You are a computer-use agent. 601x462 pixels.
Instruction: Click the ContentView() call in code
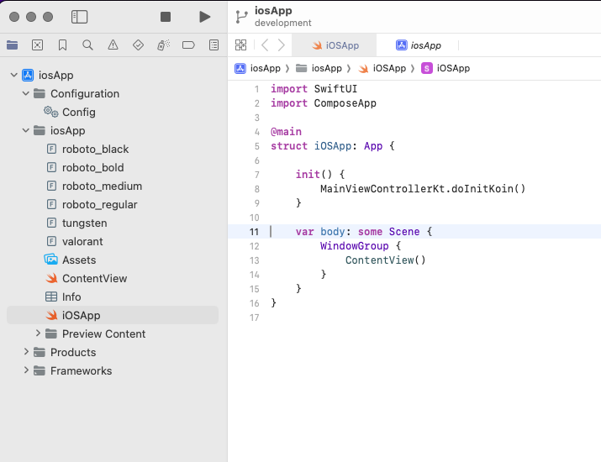tap(385, 260)
